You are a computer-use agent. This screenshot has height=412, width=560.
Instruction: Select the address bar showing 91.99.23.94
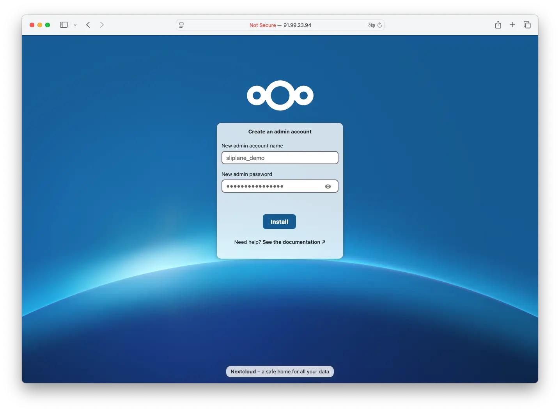coord(297,25)
